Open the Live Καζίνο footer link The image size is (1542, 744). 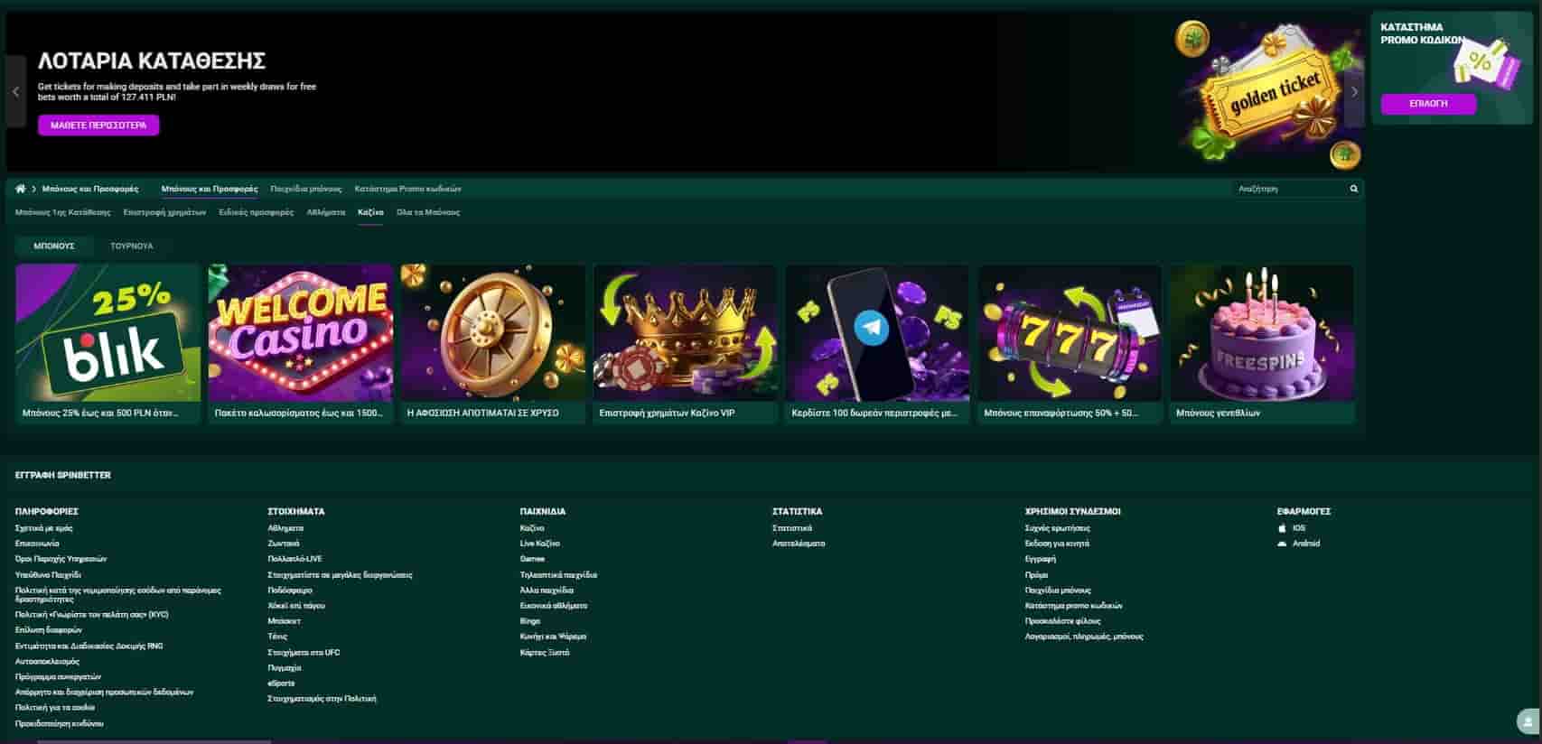tap(540, 544)
